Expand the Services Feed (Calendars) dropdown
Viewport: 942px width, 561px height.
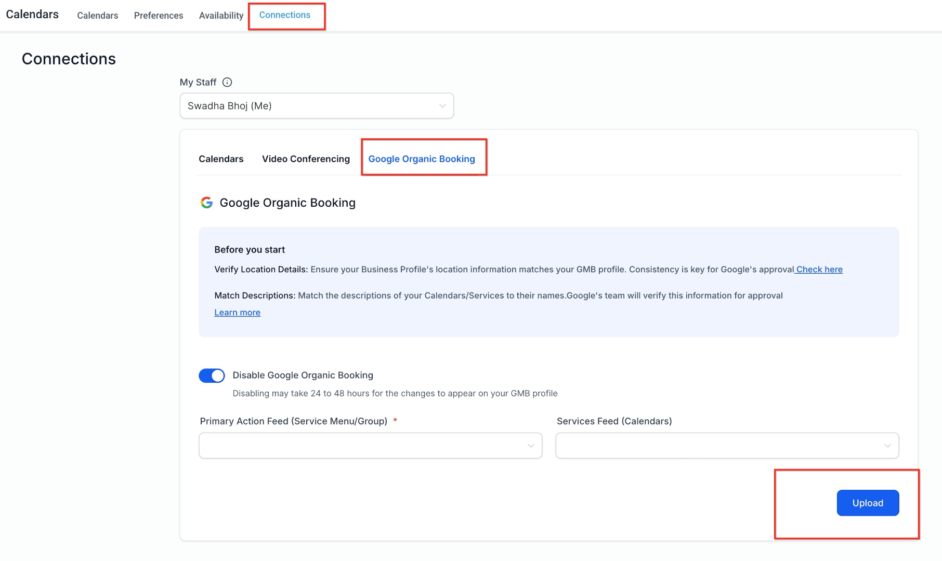click(x=727, y=446)
